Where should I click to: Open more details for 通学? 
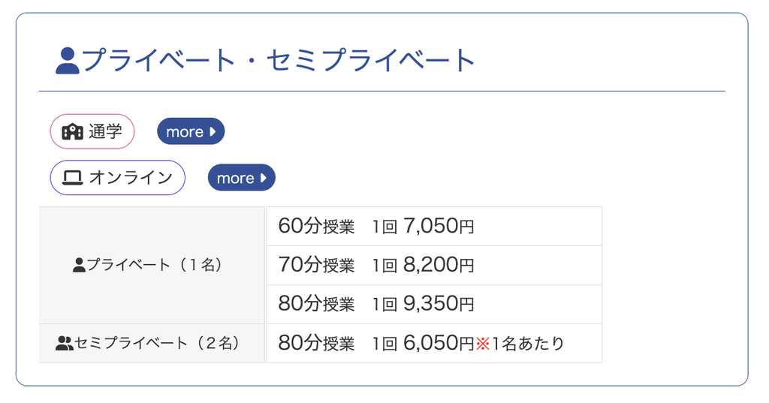191,131
